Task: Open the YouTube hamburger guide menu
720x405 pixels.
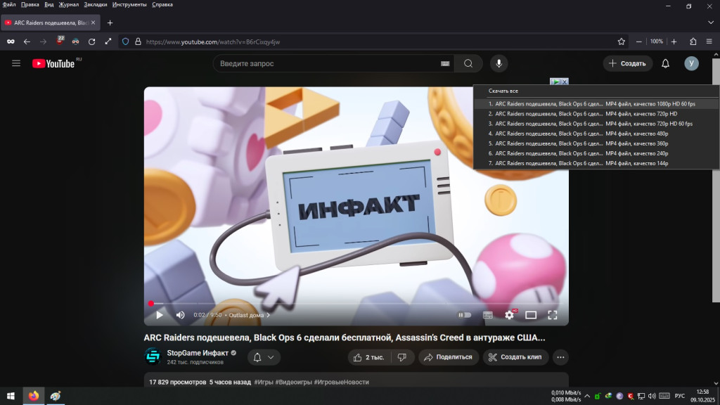Action: pyautogui.click(x=16, y=63)
